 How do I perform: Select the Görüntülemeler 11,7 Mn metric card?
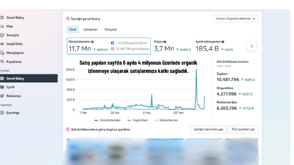coord(109,46)
